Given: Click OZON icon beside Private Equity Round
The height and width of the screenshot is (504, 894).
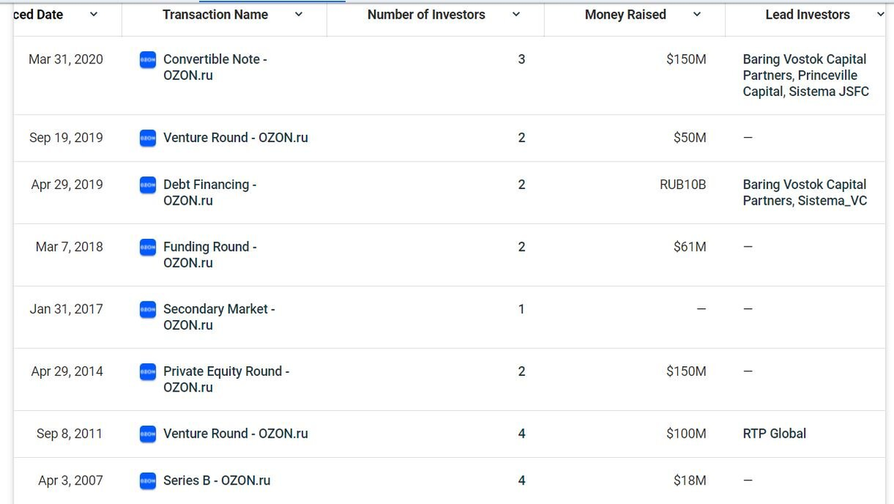Looking at the screenshot, I should [x=148, y=372].
